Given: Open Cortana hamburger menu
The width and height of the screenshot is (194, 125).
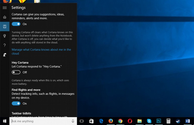Looking at the screenshot, I should click(5, 8).
